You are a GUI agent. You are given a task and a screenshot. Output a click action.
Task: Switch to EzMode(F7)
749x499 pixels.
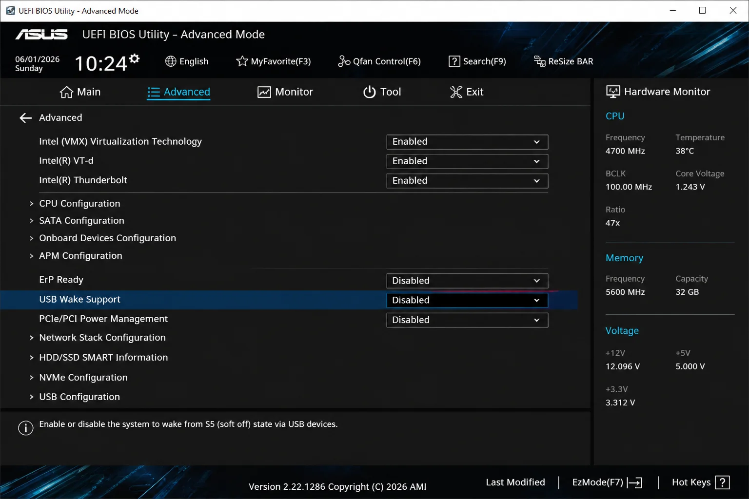(607, 482)
